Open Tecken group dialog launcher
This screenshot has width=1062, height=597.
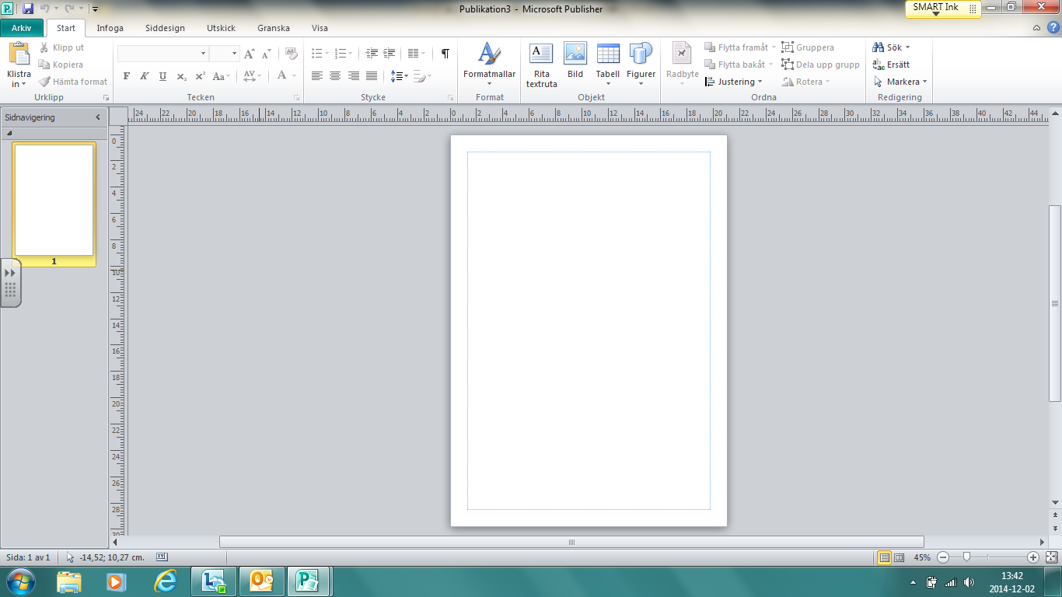pyautogui.click(x=296, y=98)
